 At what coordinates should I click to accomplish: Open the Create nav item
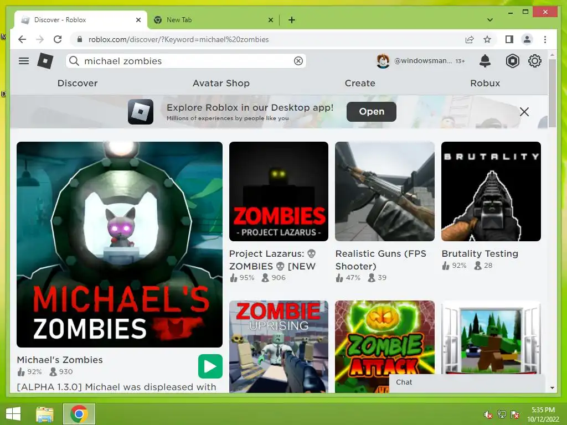(360, 83)
